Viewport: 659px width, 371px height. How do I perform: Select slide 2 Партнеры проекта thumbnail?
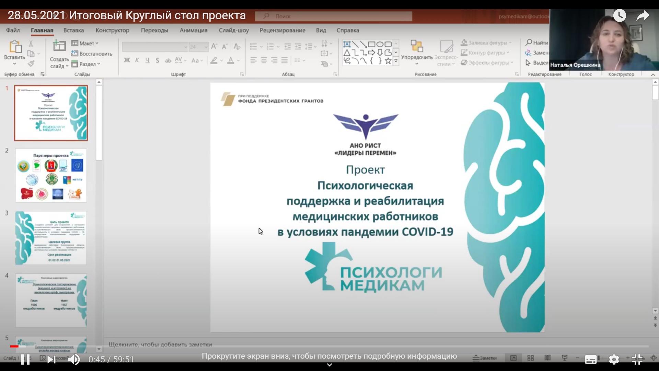tap(51, 175)
